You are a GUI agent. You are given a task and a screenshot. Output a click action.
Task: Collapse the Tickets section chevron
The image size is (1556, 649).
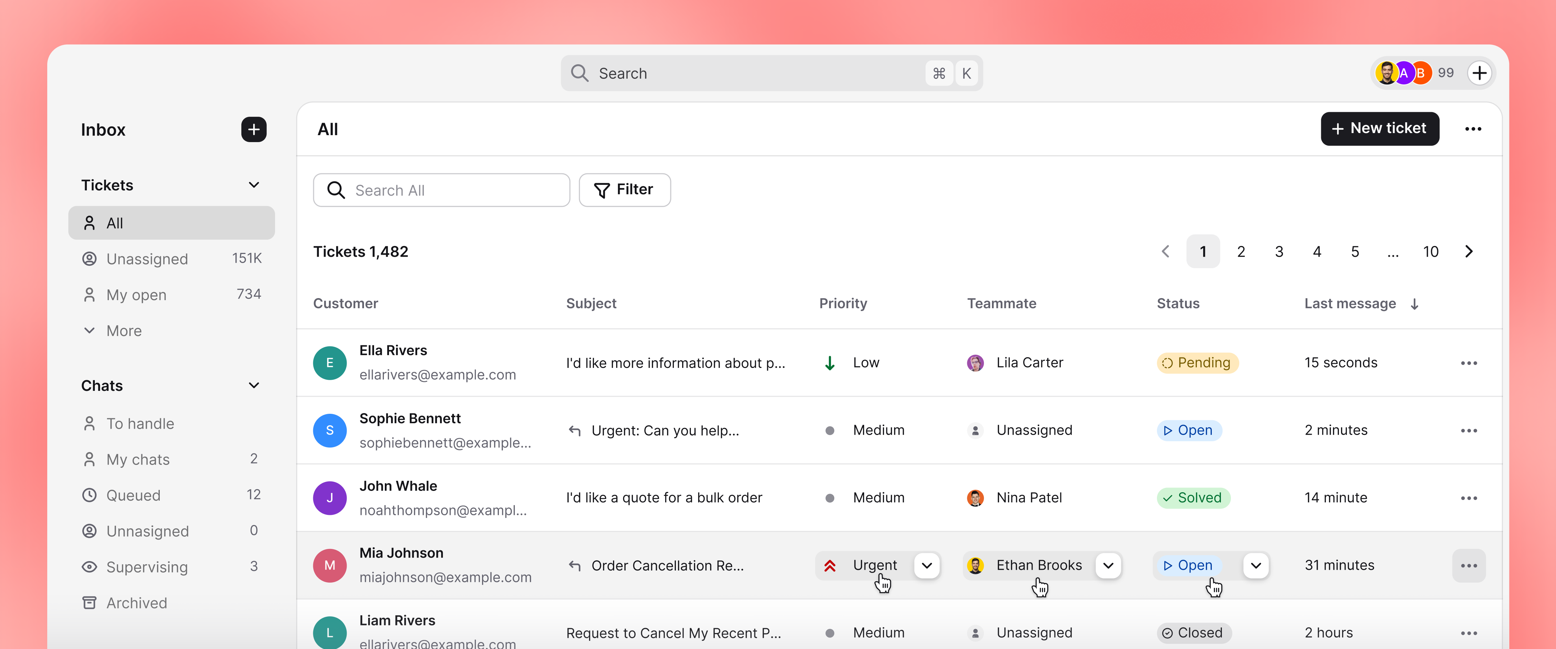coord(254,185)
